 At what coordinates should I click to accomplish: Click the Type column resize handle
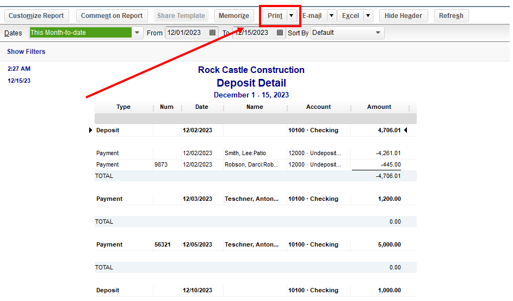(153, 108)
